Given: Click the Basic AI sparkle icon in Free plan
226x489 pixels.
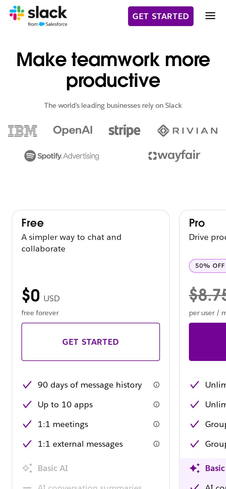Looking at the screenshot, I should pos(27,468).
